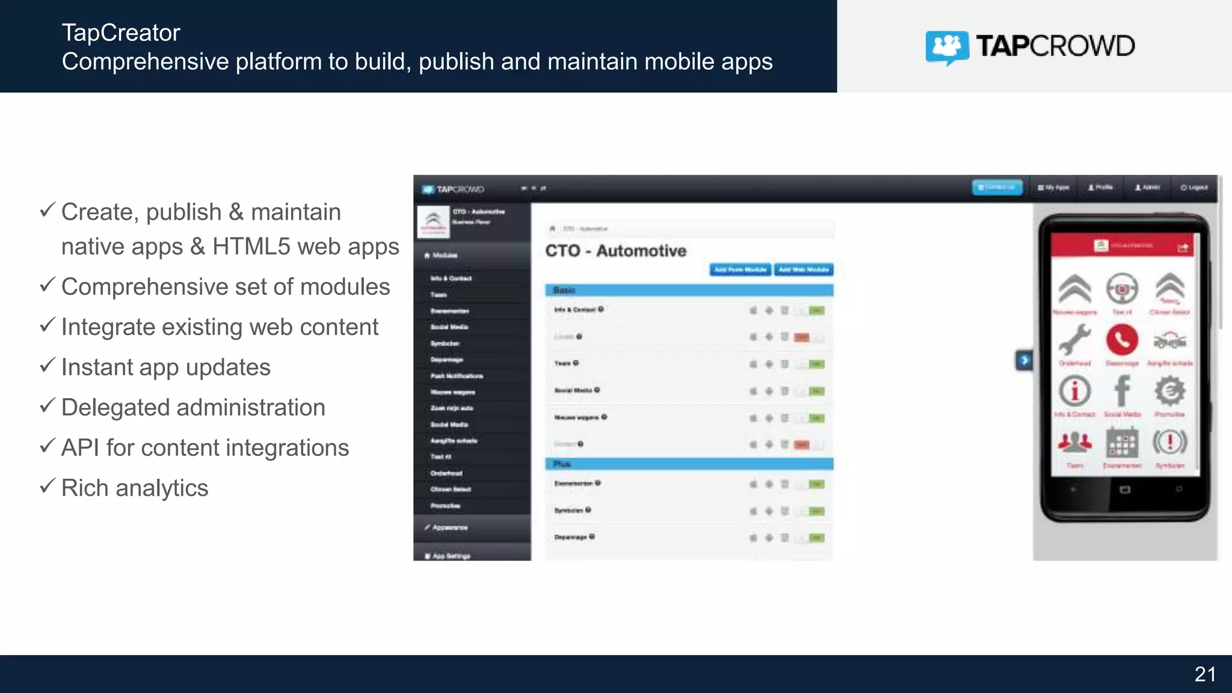Toggle the Team module switch
The height and width of the screenshot is (693, 1232).
click(810, 364)
